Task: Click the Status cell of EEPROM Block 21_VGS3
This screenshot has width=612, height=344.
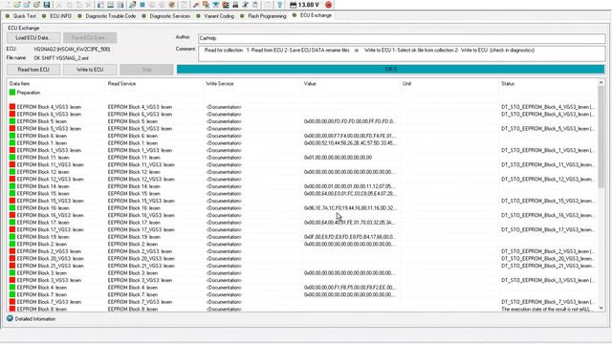Action: (x=548, y=266)
